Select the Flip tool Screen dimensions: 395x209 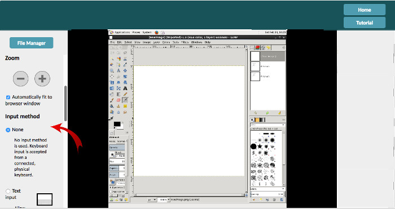click(x=112, y=88)
